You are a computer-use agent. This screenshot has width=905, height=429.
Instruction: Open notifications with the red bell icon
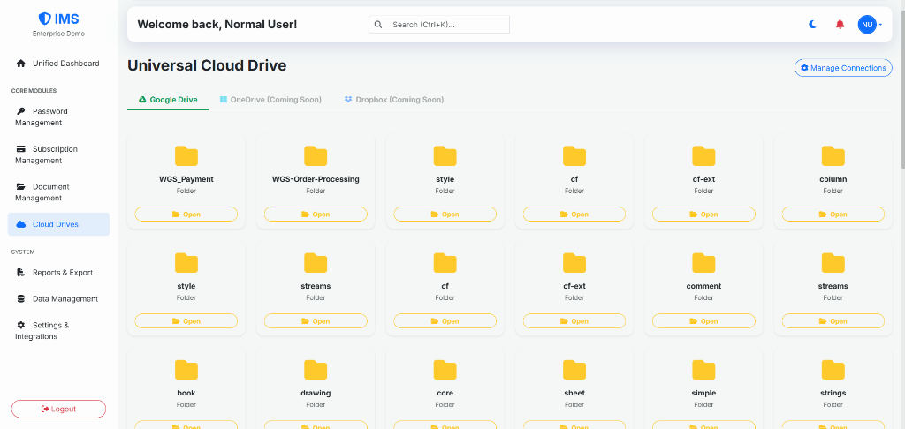click(840, 24)
